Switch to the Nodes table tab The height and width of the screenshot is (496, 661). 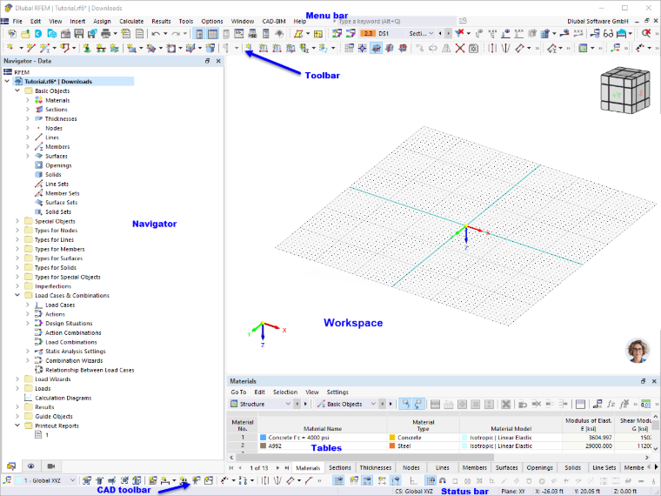click(411, 468)
